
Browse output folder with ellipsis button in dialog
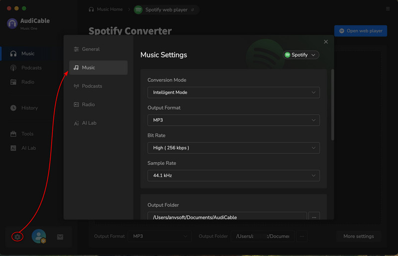pos(314,217)
